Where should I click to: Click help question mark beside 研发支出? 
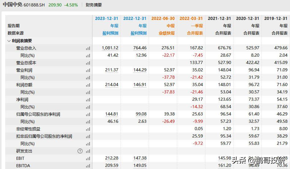pos(80,151)
